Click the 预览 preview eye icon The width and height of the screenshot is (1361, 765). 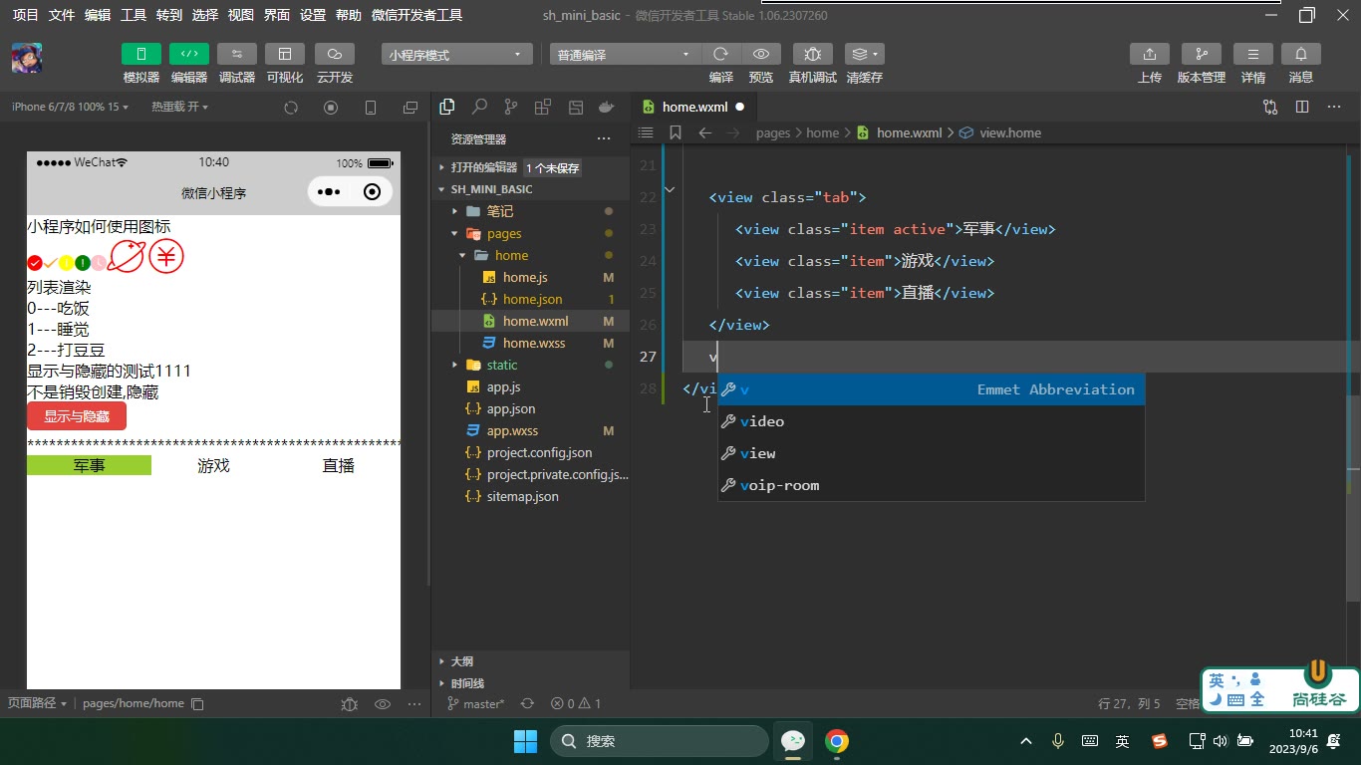coord(761,54)
